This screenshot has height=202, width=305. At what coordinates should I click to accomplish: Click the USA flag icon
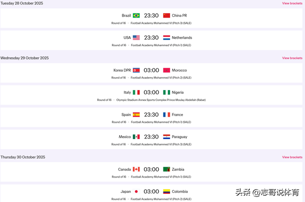point(136,38)
